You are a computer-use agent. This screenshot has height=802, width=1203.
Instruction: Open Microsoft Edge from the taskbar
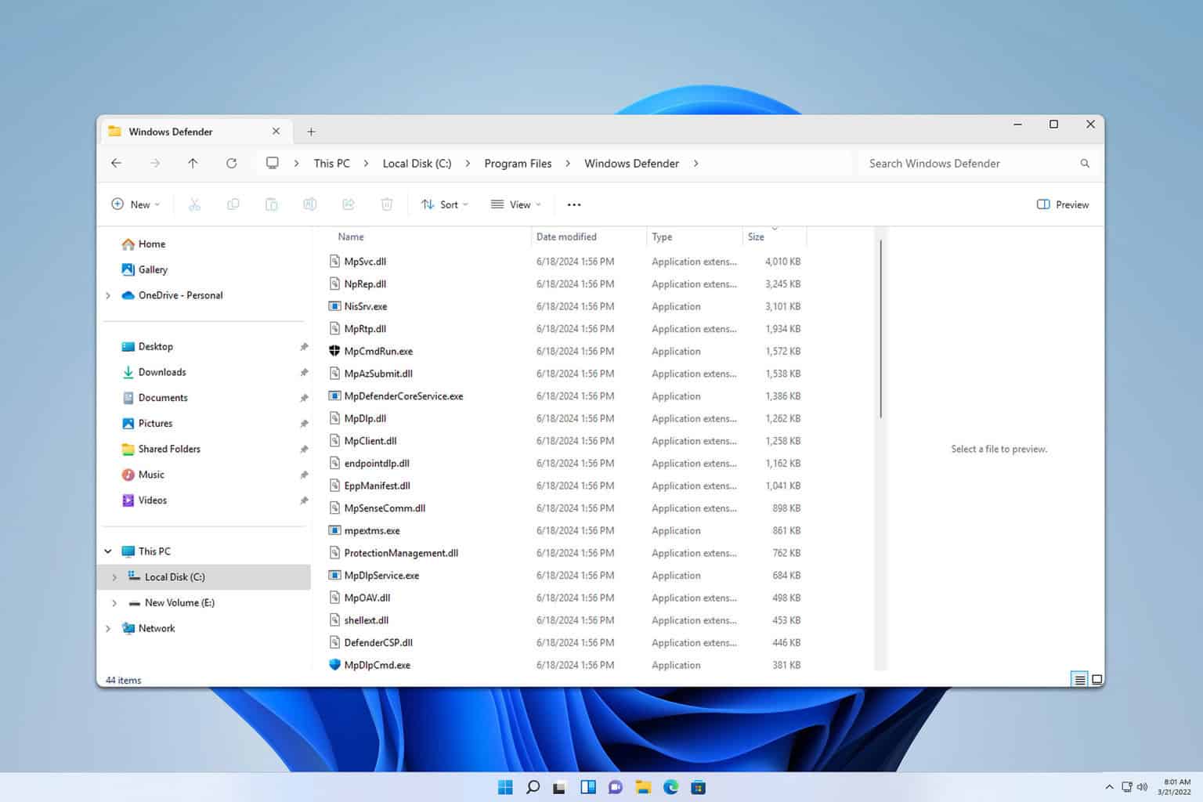pos(670,787)
